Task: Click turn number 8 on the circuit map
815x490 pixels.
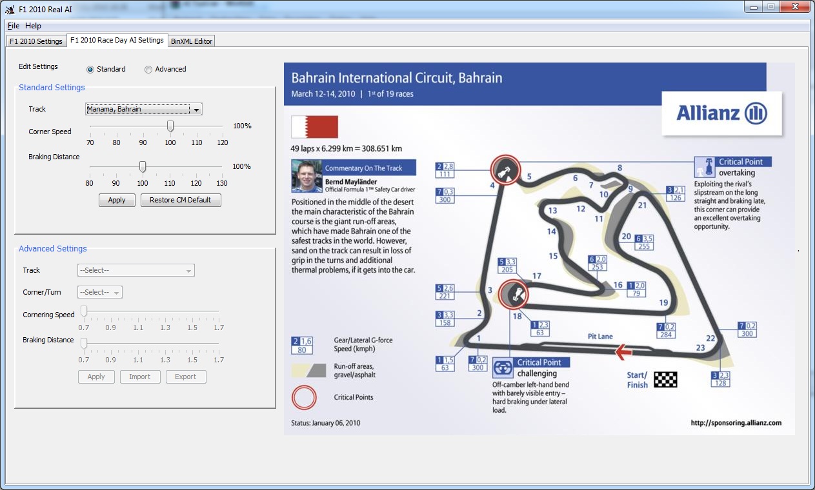Action: pos(619,168)
